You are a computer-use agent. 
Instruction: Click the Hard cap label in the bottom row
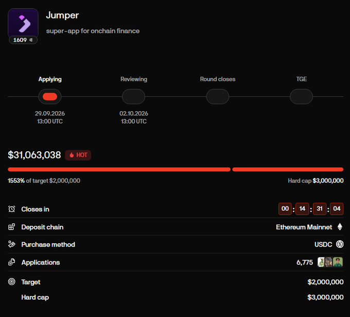coord(35,297)
